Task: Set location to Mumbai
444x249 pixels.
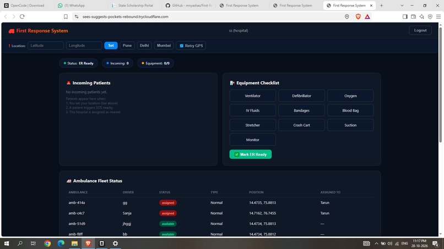Action: (x=164, y=46)
